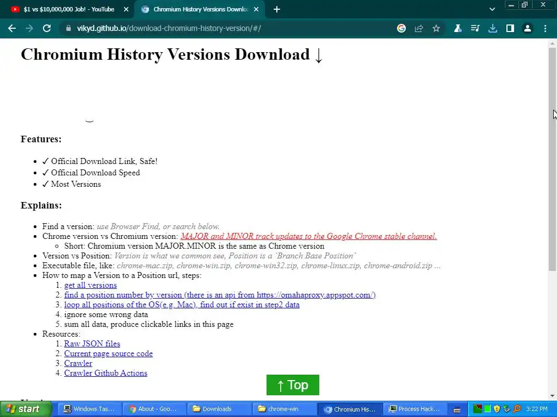Click the CPU graph tray icon
Screen dimensions: 557x417
click(x=478, y=409)
